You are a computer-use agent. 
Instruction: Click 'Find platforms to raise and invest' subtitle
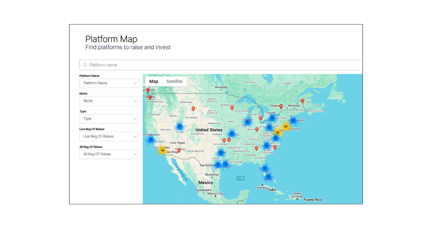128,47
